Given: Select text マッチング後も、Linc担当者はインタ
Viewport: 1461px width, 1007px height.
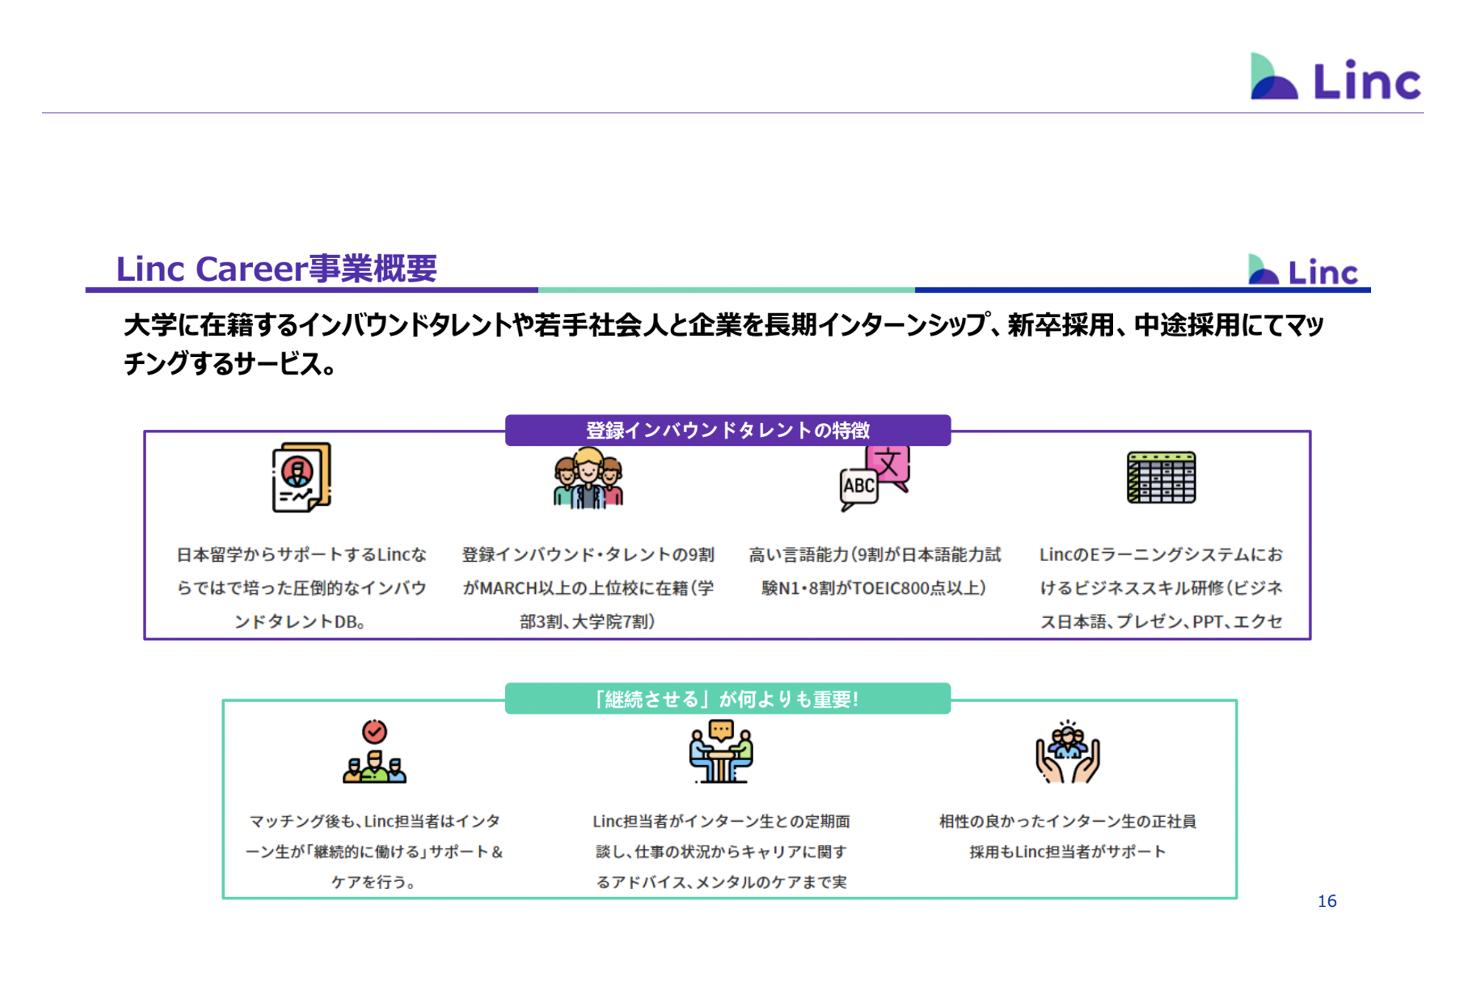Looking at the screenshot, I should coord(374,821).
